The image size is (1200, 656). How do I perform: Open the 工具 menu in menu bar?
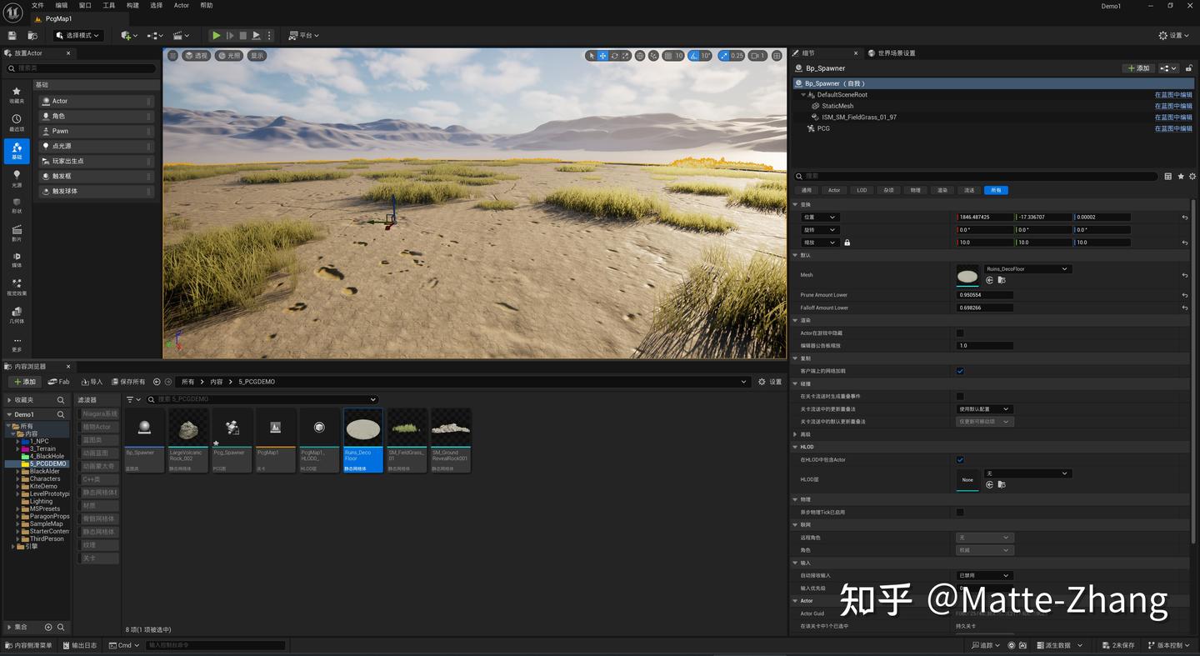(109, 5)
